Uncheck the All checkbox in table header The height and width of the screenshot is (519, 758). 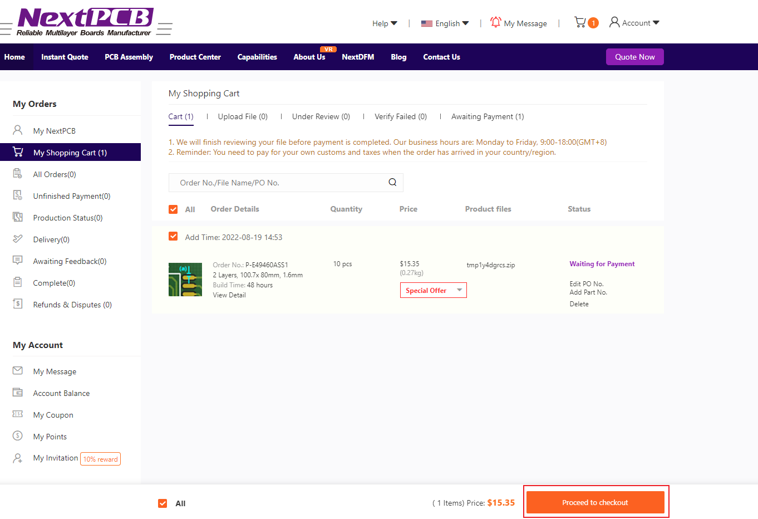[x=173, y=209]
